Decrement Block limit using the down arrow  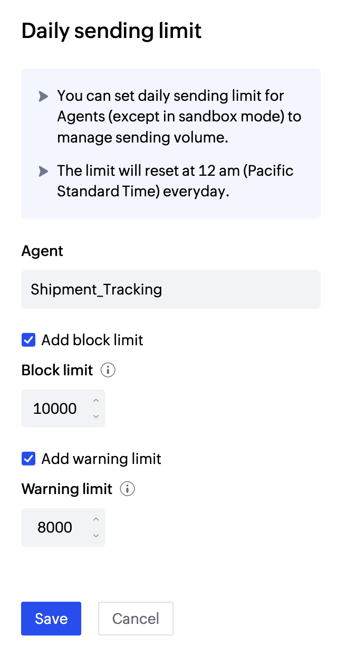point(96,416)
